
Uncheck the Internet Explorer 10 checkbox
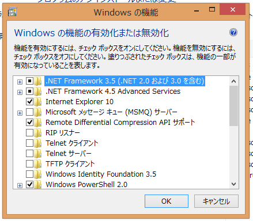pyautogui.click(x=29, y=102)
